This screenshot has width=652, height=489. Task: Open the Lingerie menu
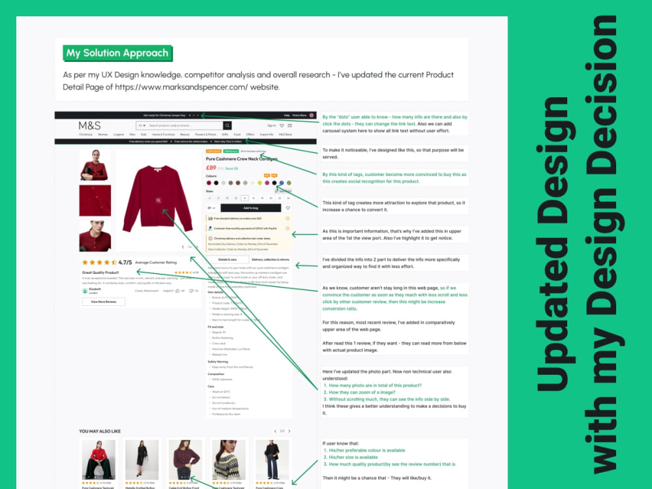119,135
